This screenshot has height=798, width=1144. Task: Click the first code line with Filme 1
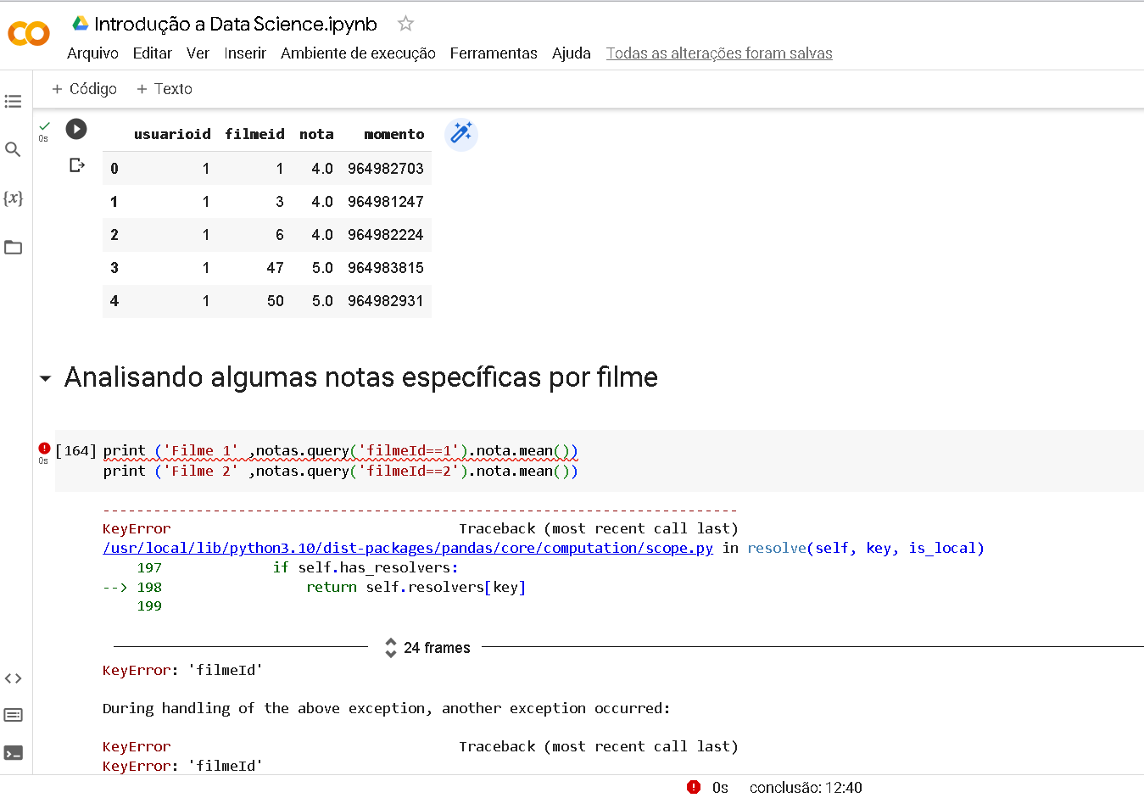click(x=340, y=450)
